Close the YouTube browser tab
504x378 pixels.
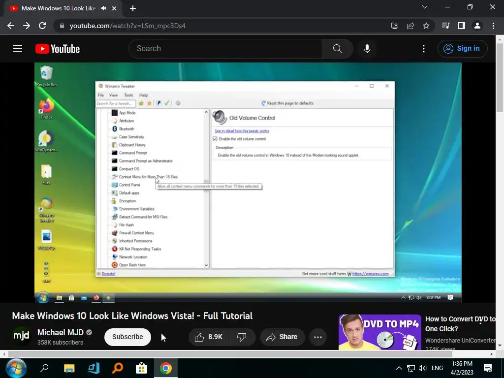point(114,8)
